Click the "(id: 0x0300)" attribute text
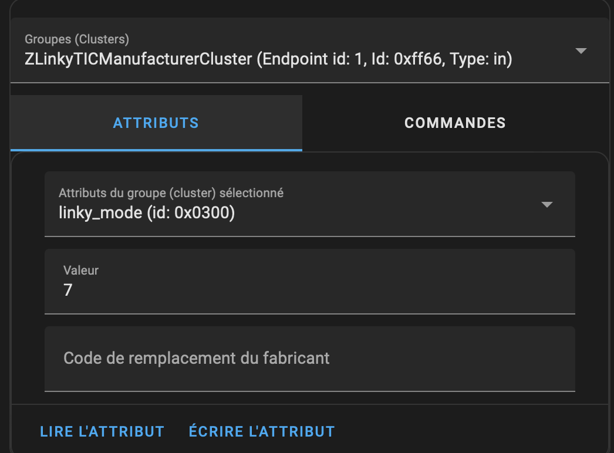Image resolution: width=614 pixels, height=453 pixels. pyautogui.click(x=190, y=212)
